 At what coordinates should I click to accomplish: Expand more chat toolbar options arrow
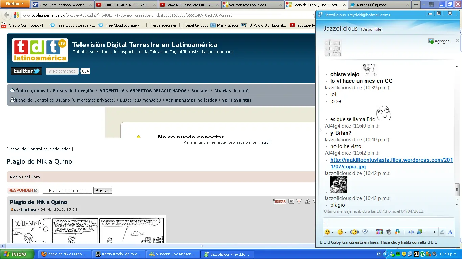(435, 232)
